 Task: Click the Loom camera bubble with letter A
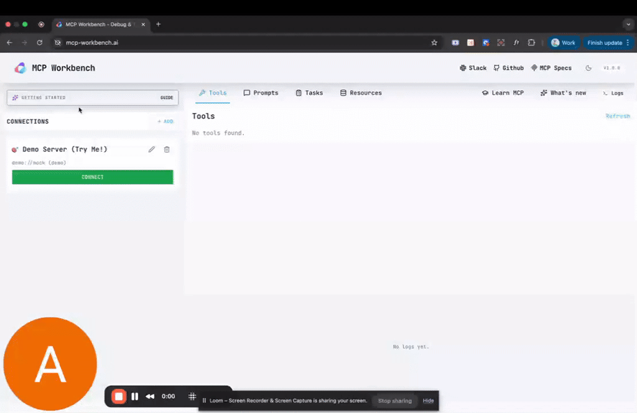pos(50,364)
